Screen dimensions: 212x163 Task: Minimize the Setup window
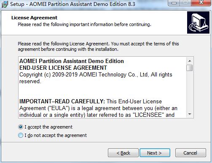174,3
